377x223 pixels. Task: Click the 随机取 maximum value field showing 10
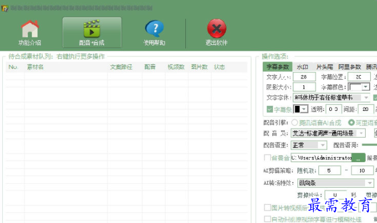pos(362,171)
